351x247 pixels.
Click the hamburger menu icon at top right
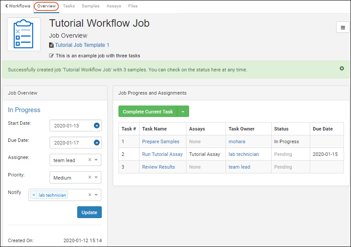coord(343,27)
